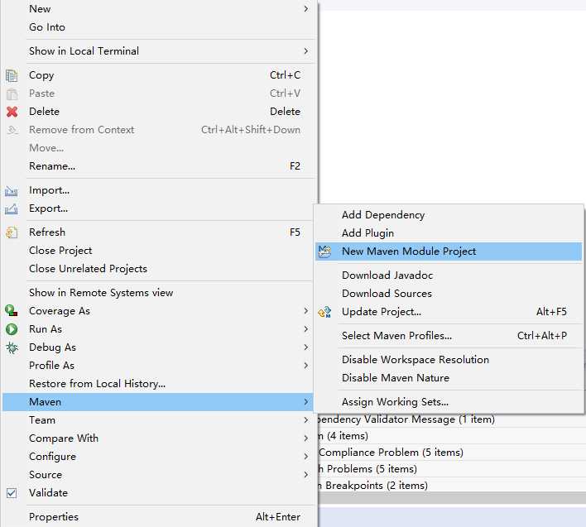
Task: Click the Alt+F5 shortcut next to Update Project
Action: tap(551, 312)
